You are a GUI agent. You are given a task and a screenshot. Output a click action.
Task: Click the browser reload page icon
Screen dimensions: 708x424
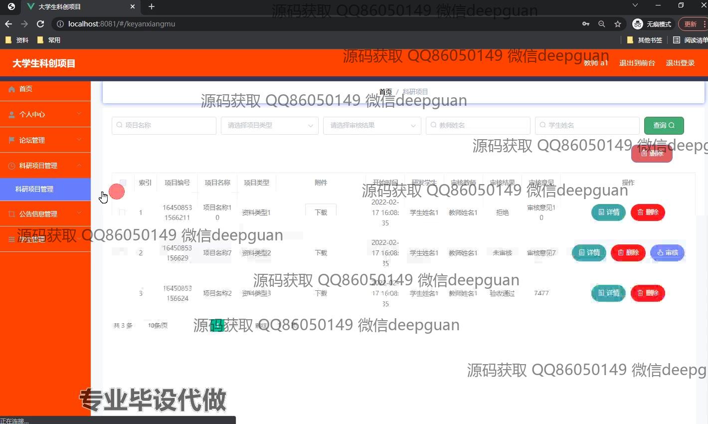point(40,24)
